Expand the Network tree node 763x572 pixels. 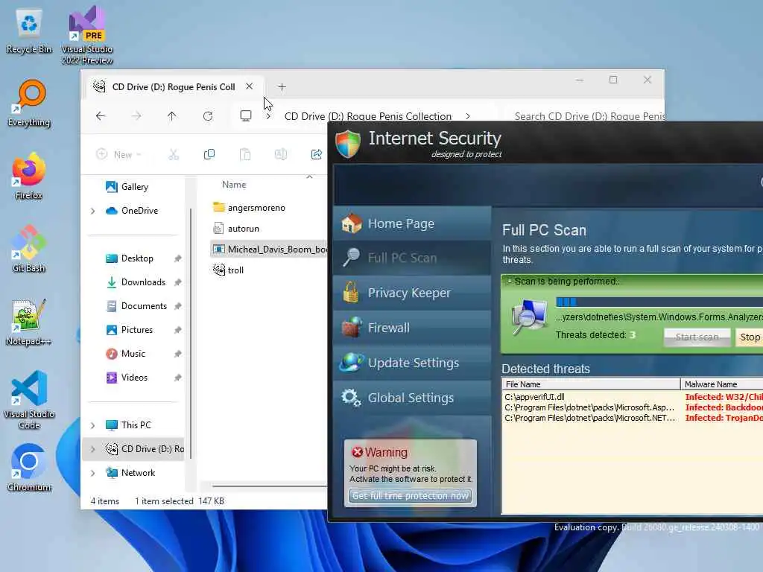(x=92, y=473)
